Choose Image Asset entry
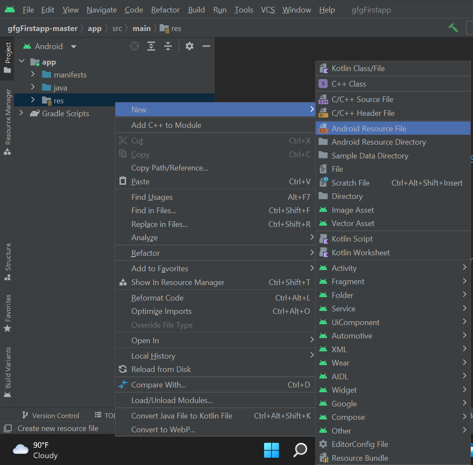 coord(393,210)
